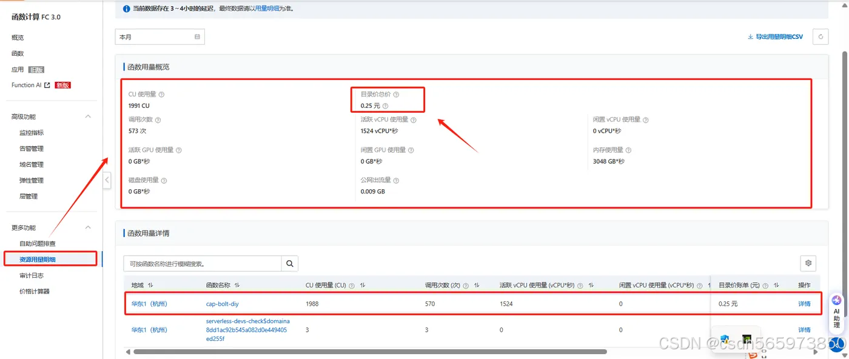The width and height of the screenshot is (849, 359).
Task: Click the 3048 GB*秒 memory usage value
Action: [609, 161]
